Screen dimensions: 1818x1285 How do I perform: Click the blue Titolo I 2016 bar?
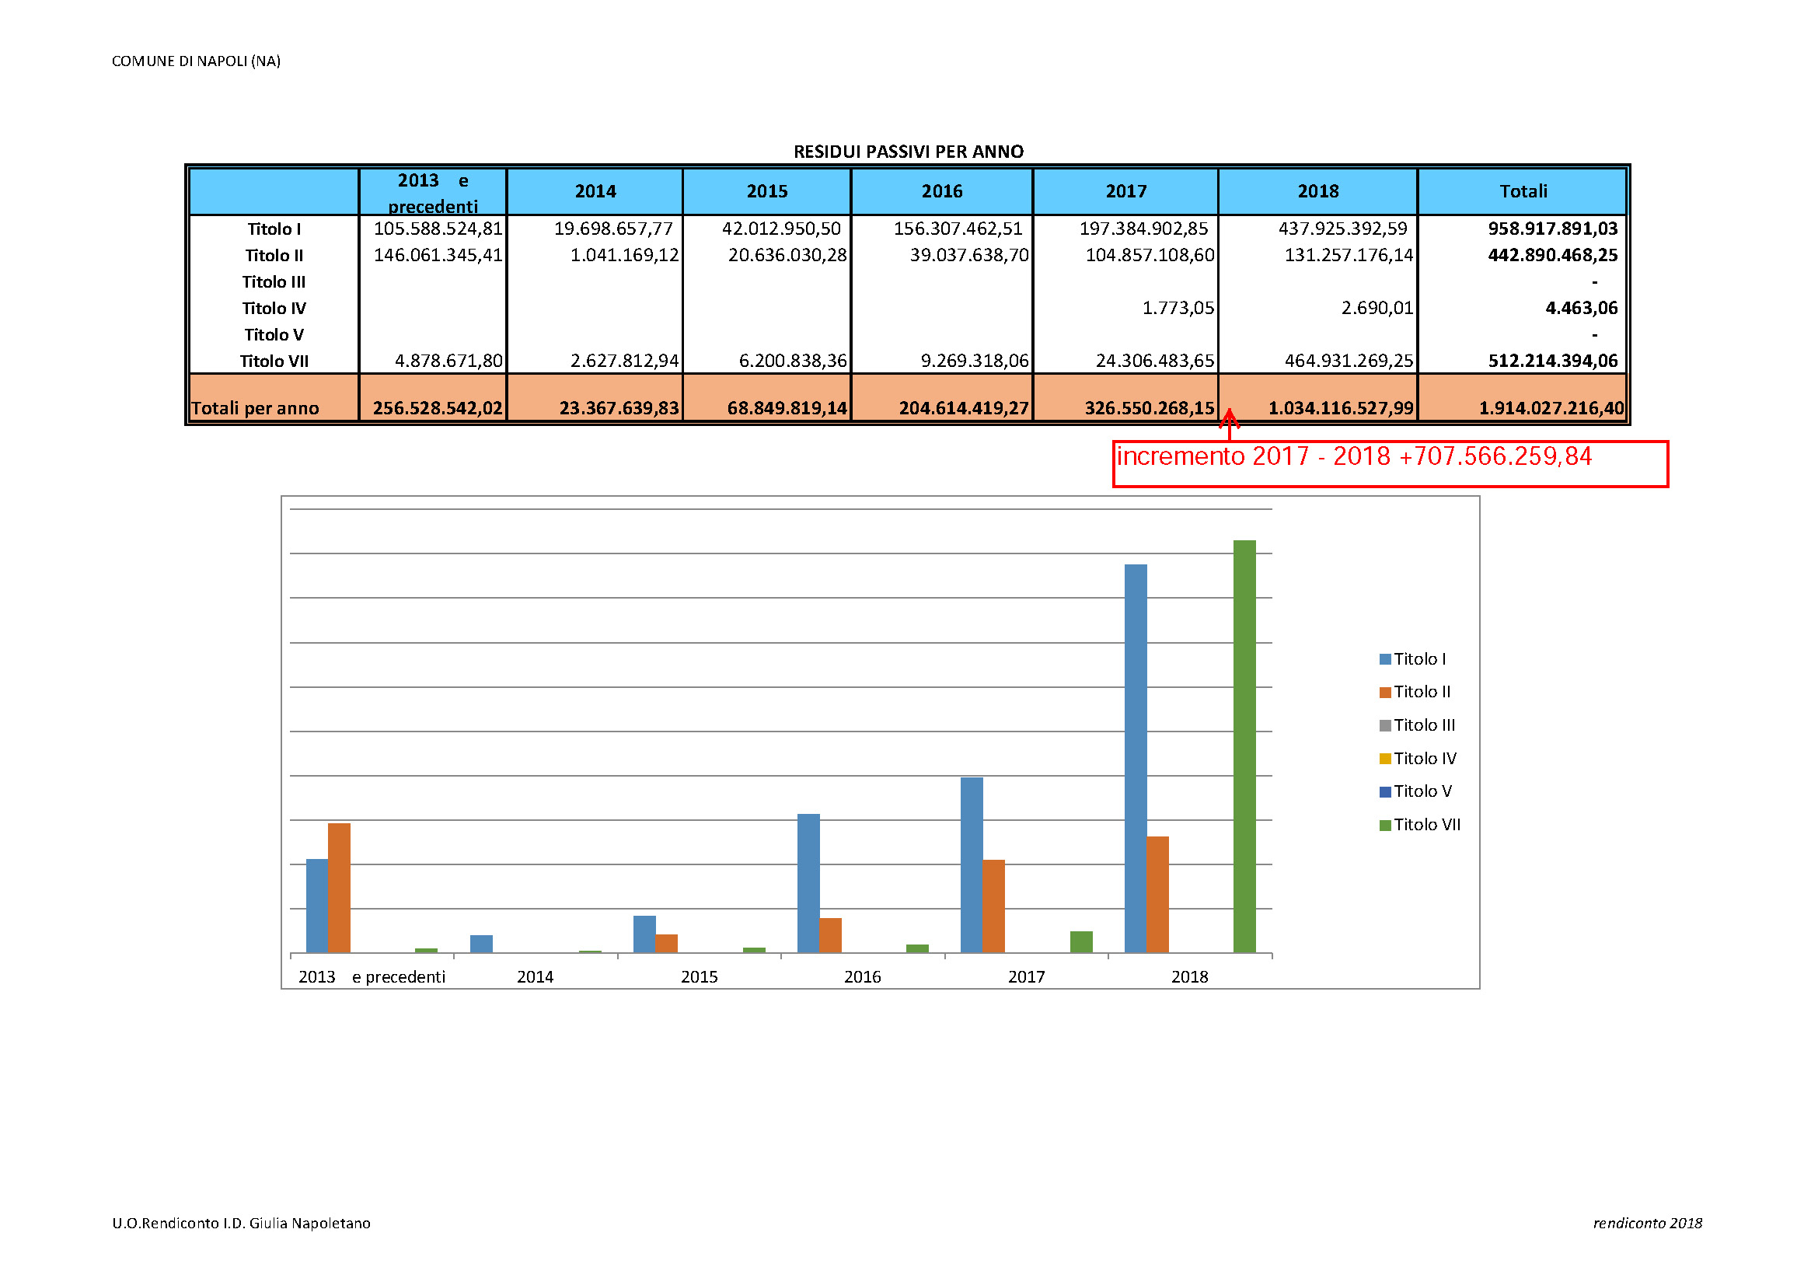tap(808, 883)
